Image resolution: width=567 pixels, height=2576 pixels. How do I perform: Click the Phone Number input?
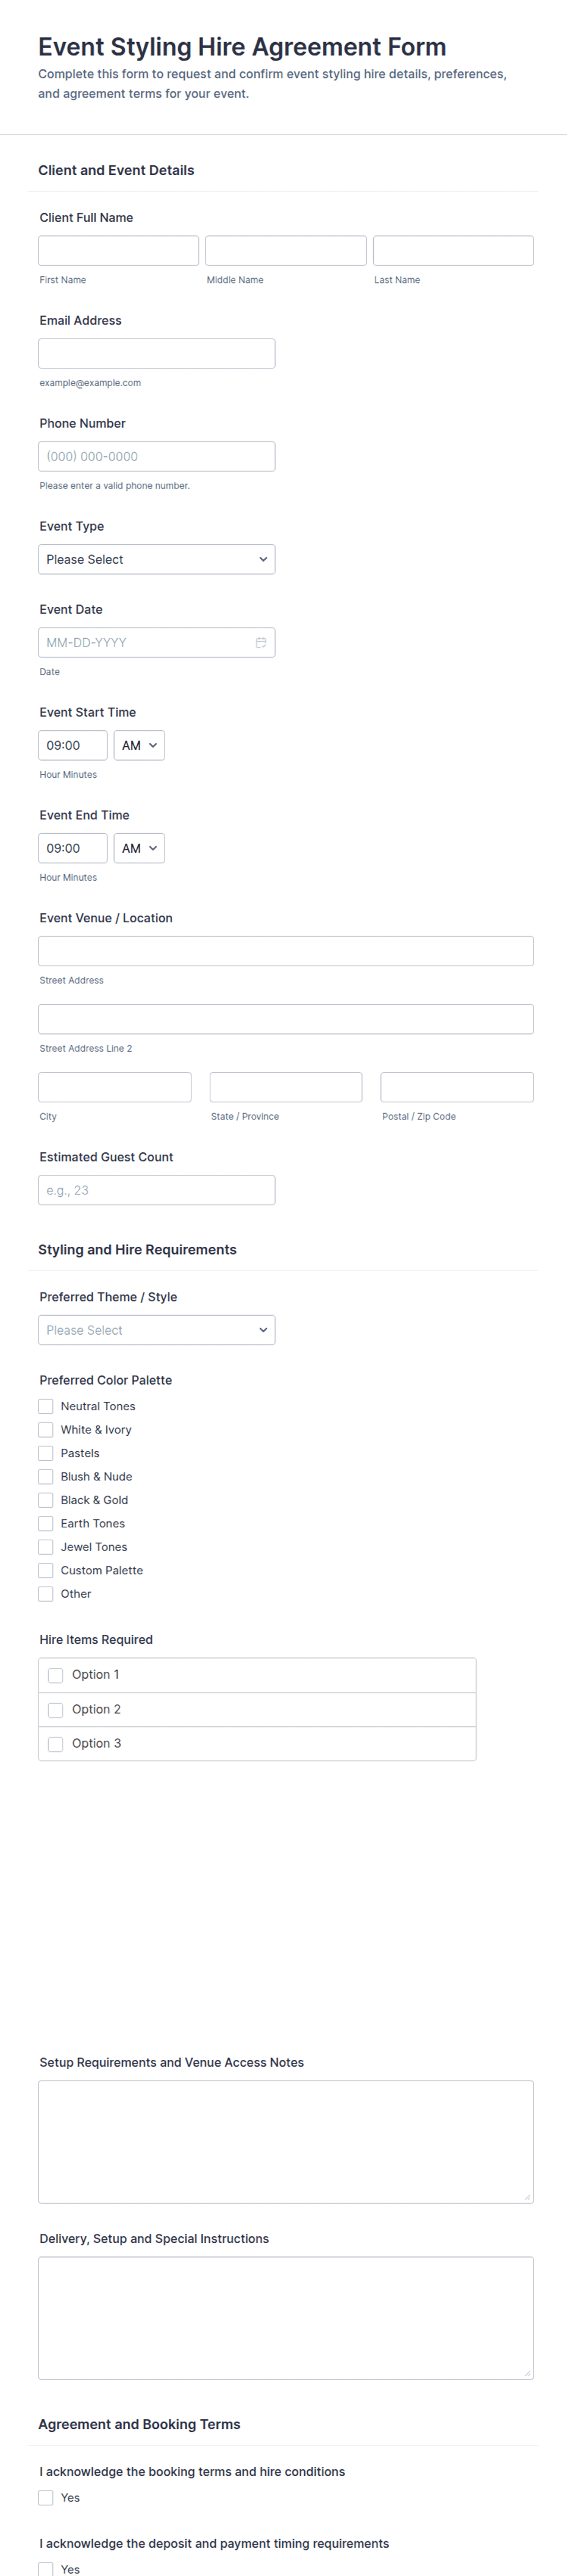click(x=156, y=456)
